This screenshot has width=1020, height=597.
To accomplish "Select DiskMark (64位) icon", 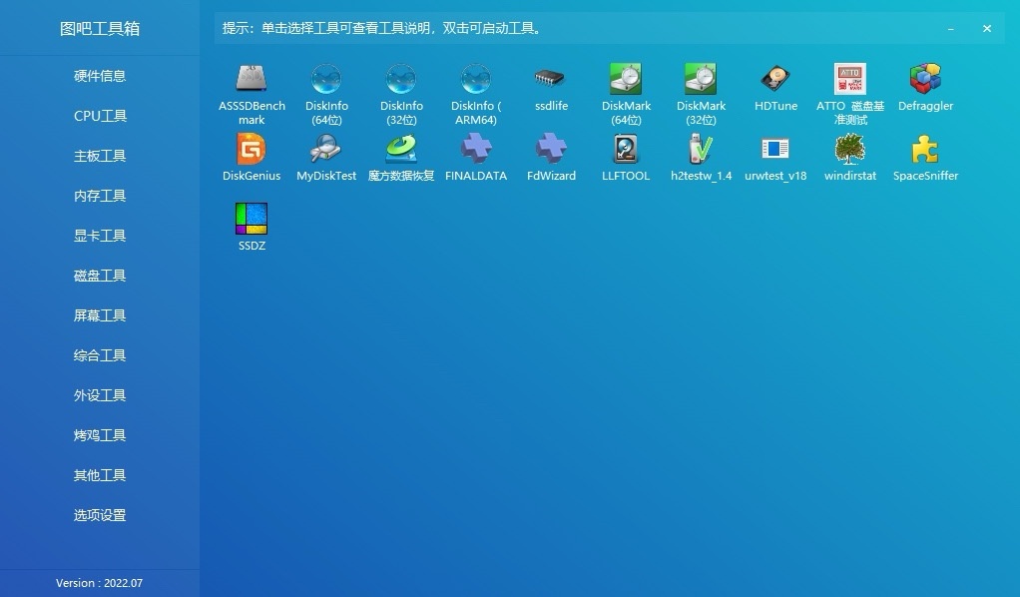I will tap(626, 79).
